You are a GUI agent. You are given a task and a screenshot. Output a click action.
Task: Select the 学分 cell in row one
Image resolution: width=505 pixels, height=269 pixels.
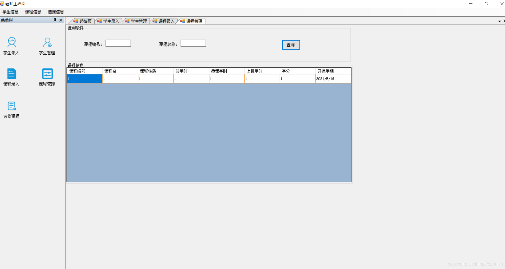point(298,79)
